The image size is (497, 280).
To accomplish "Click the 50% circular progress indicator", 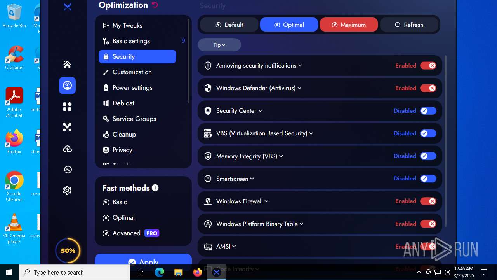I will point(68,250).
